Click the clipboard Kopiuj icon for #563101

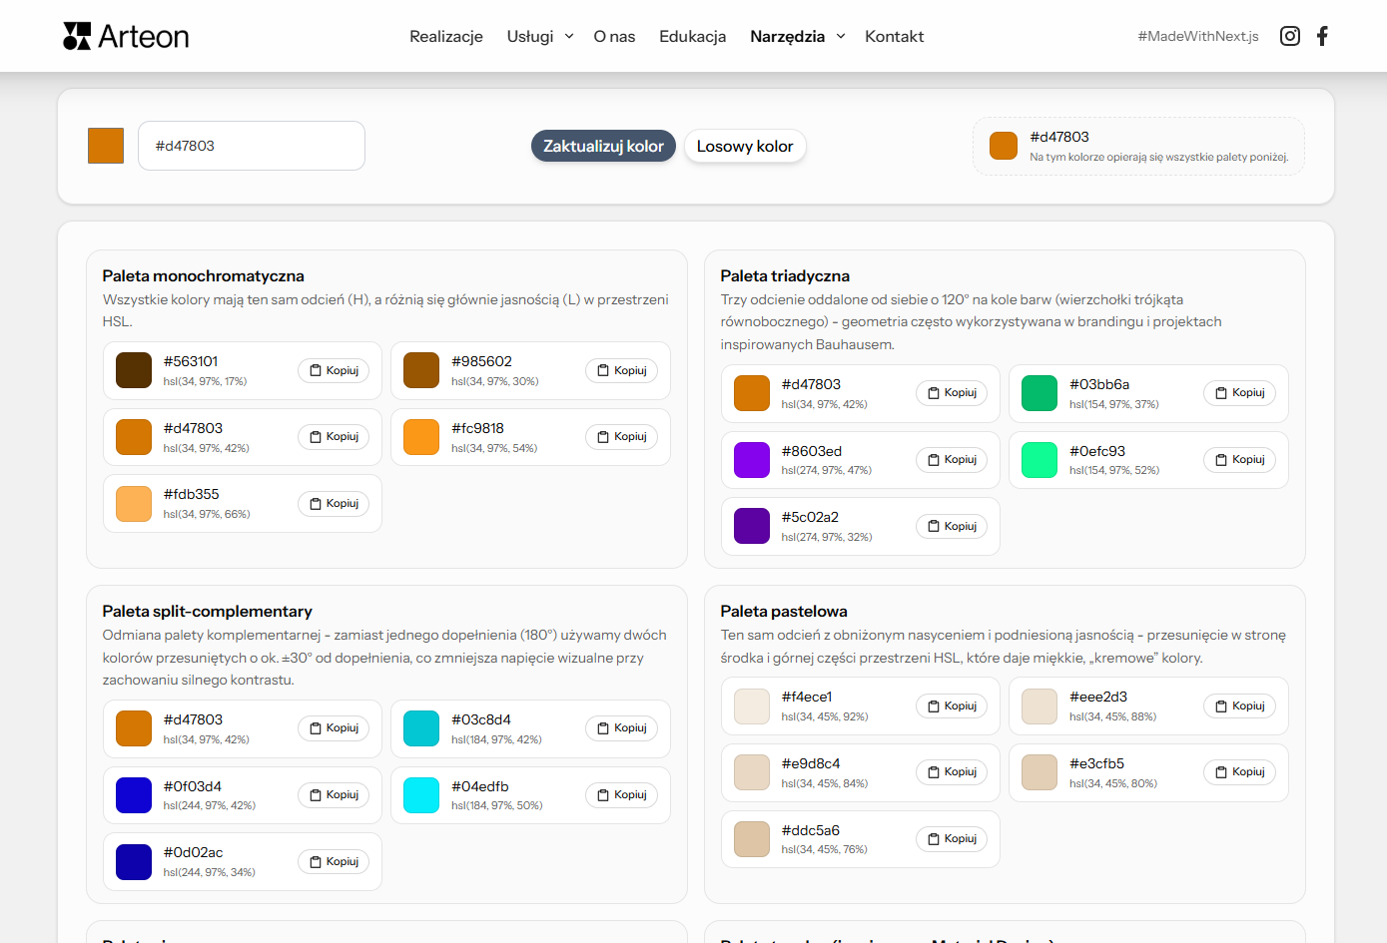click(x=318, y=370)
